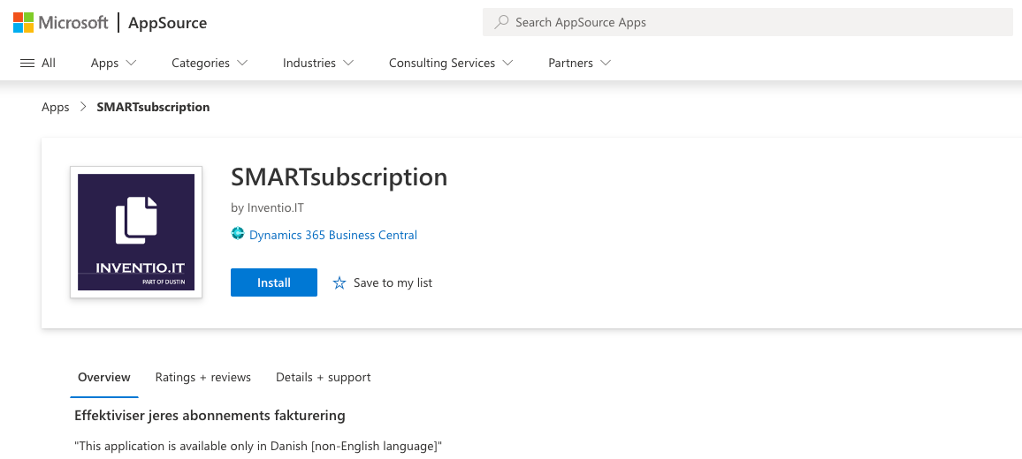Viewport: 1022px width, 459px height.
Task: Click Save to my list
Action: [x=393, y=282]
